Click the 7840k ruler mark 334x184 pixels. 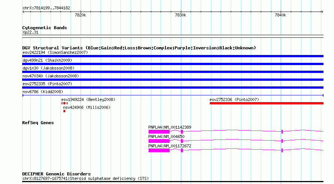coord(280,15)
